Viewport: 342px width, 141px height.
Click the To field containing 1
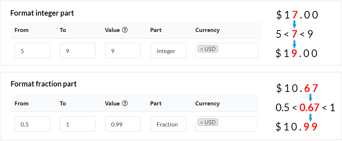coord(78,124)
